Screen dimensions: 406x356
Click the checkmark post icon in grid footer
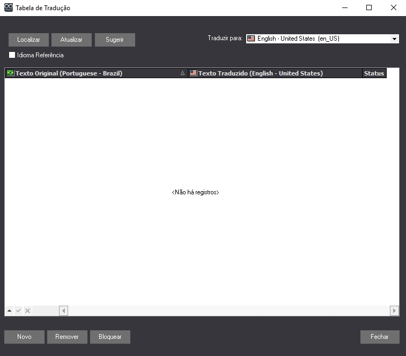(x=18, y=310)
